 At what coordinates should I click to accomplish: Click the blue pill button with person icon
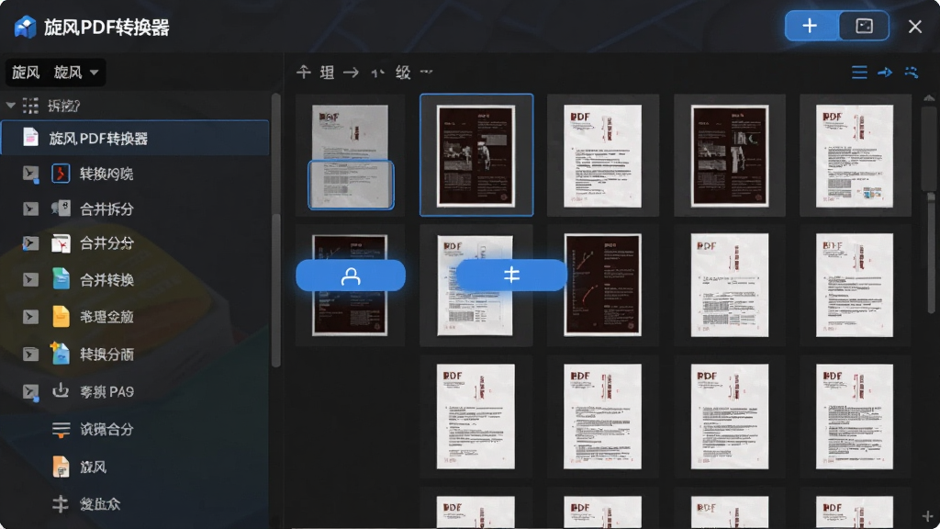coord(351,276)
